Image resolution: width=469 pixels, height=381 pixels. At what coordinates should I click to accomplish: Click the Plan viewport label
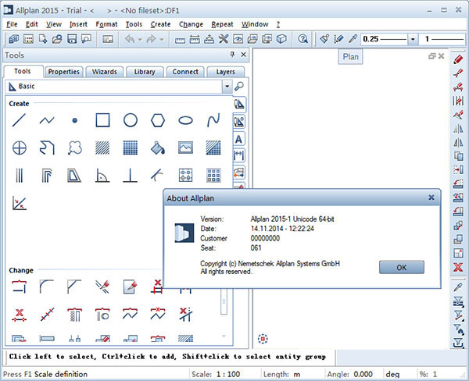coord(350,57)
